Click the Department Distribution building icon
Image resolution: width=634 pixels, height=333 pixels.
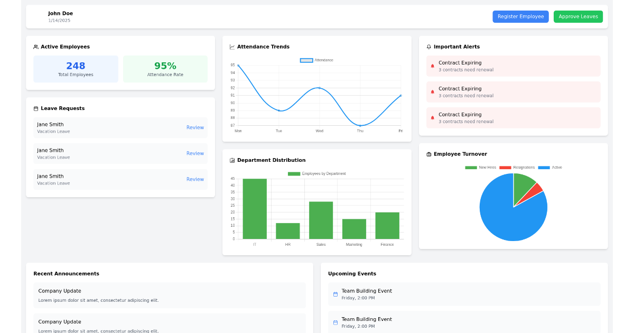(231, 160)
